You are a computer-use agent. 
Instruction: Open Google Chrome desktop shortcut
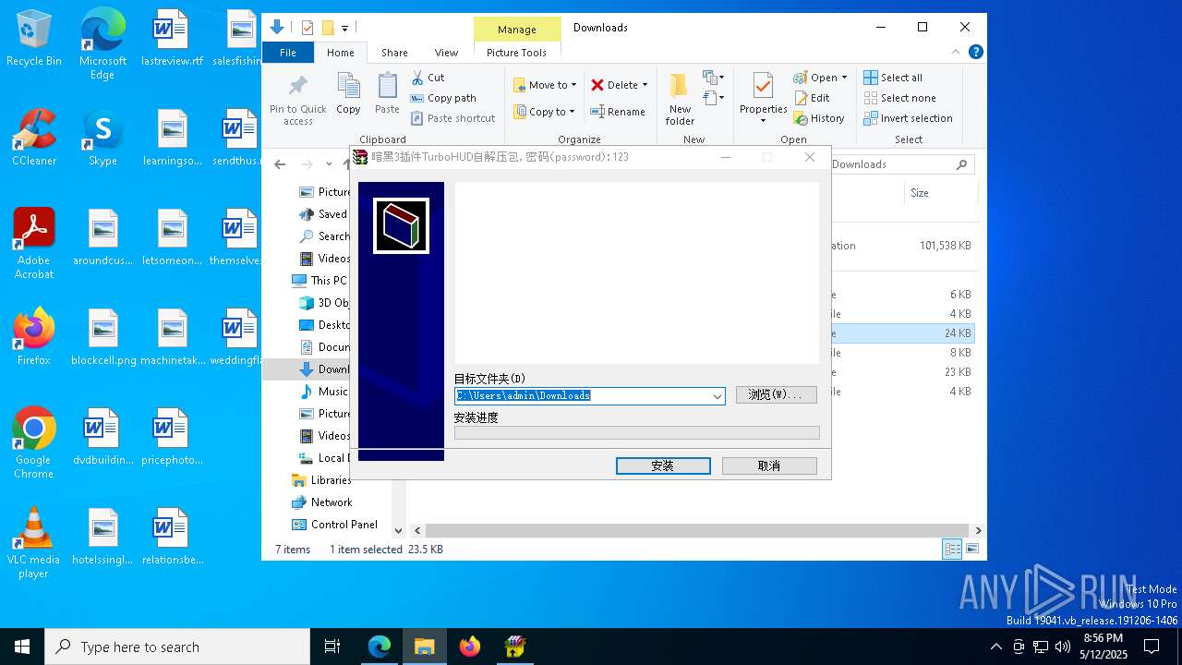34,443
